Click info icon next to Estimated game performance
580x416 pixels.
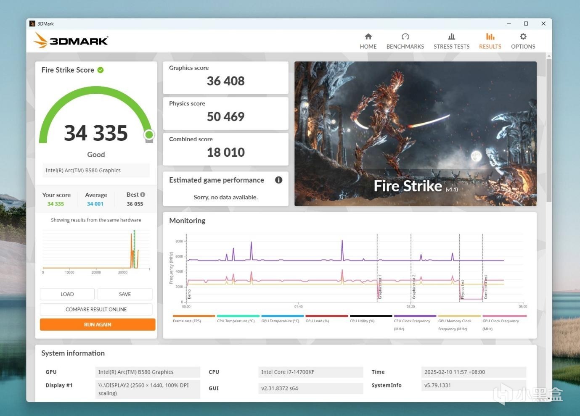pos(278,180)
